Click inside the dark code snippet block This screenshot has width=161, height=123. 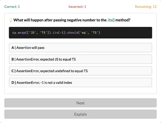point(80,33)
